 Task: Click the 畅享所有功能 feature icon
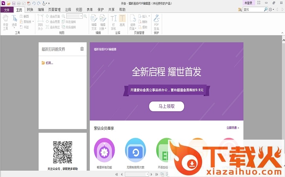pos(104,150)
